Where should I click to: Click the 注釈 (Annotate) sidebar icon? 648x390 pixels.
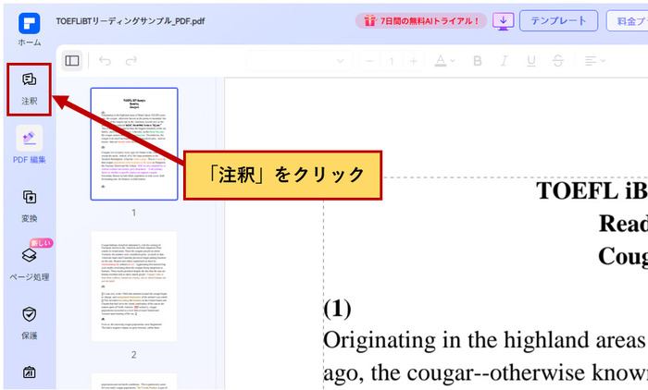click(x=29, y=88)
